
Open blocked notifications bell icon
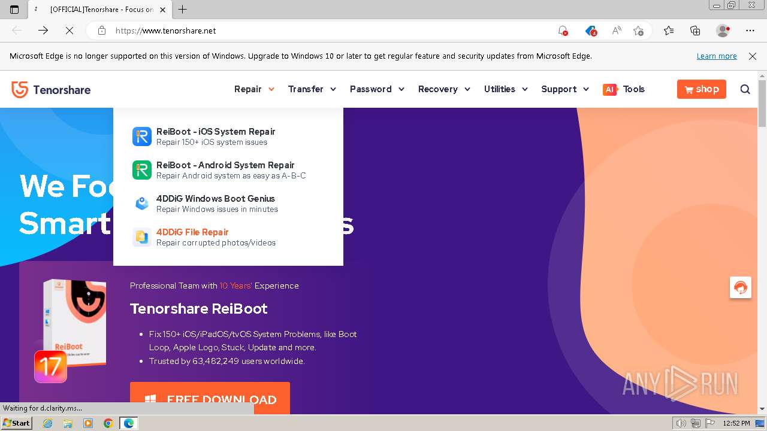coord(563,31)
